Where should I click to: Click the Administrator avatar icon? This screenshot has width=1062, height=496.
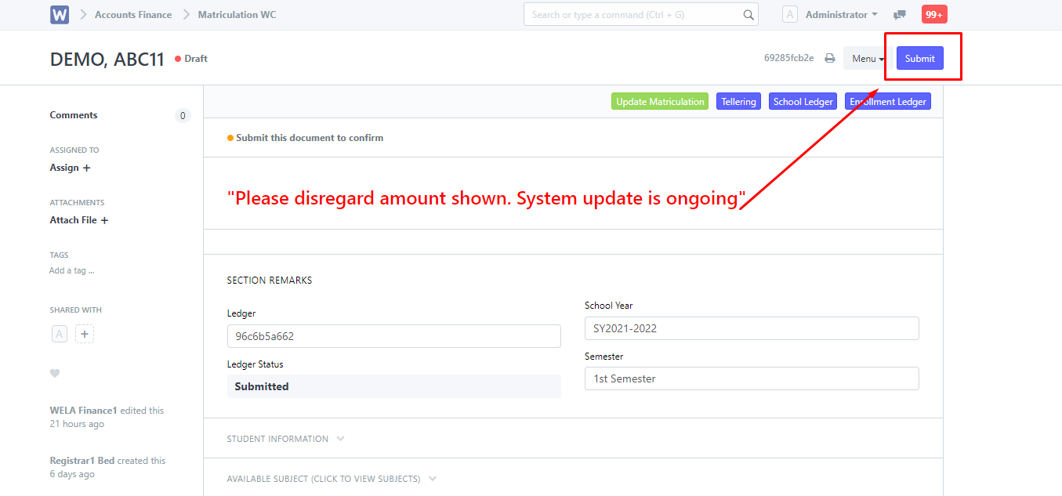pos(790,15)
